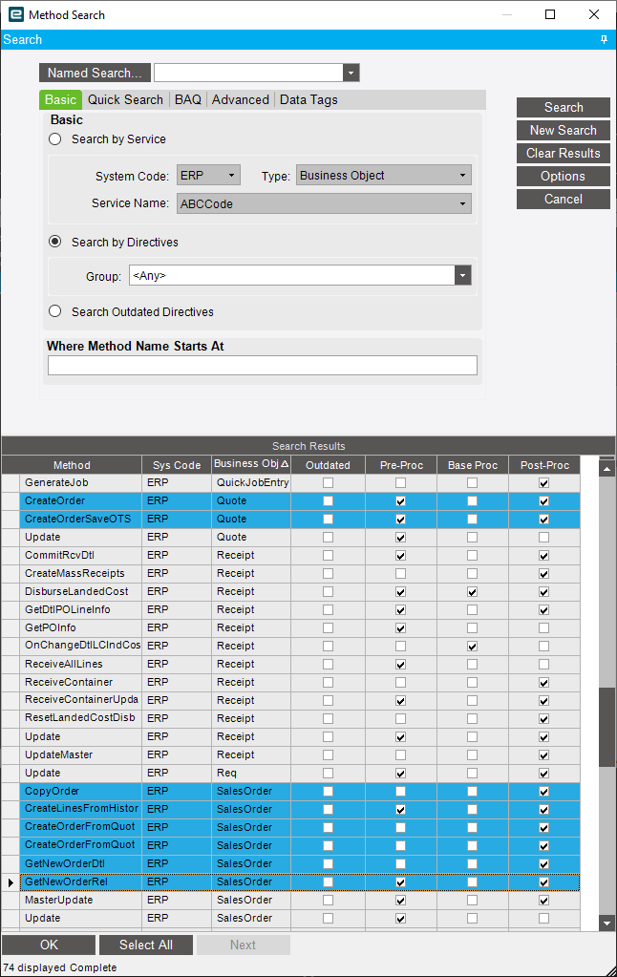Open the Type Business Object dropdown

click(x=462, y=175)
